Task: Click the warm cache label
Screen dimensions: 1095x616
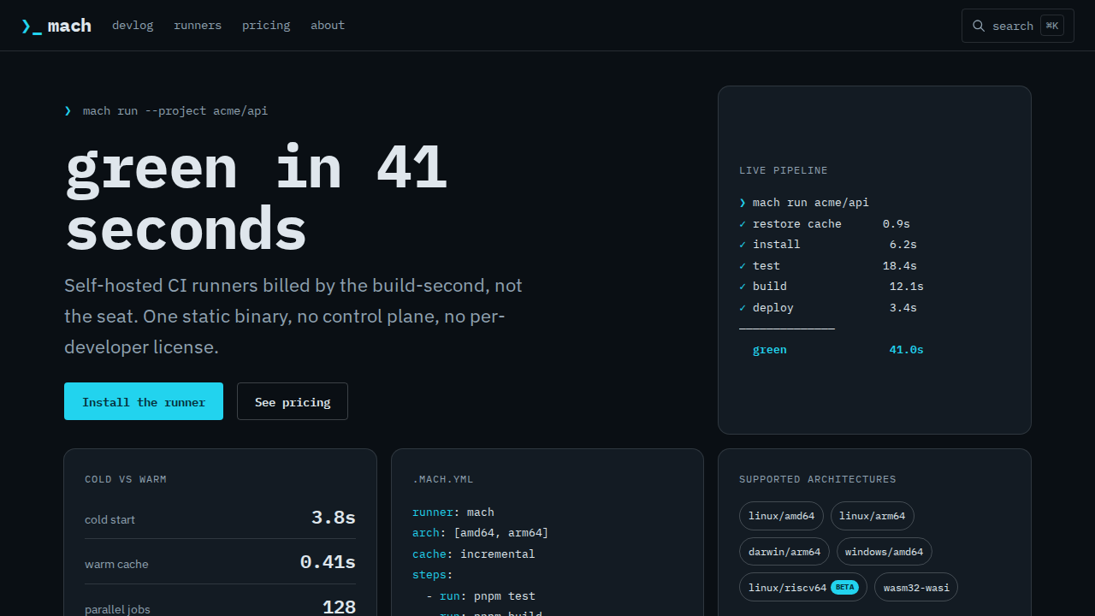Action: tap(116, 564)
